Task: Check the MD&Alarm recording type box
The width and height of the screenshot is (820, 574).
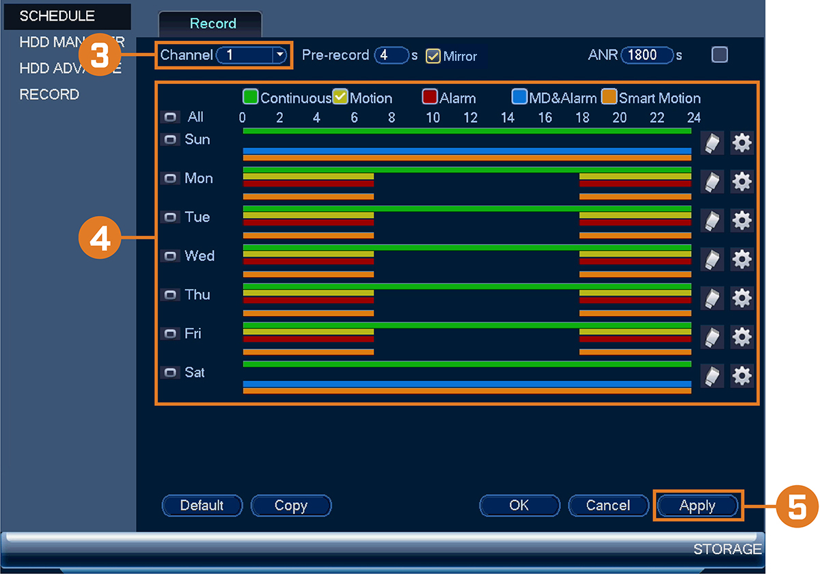Action: (x=520, y=97)
